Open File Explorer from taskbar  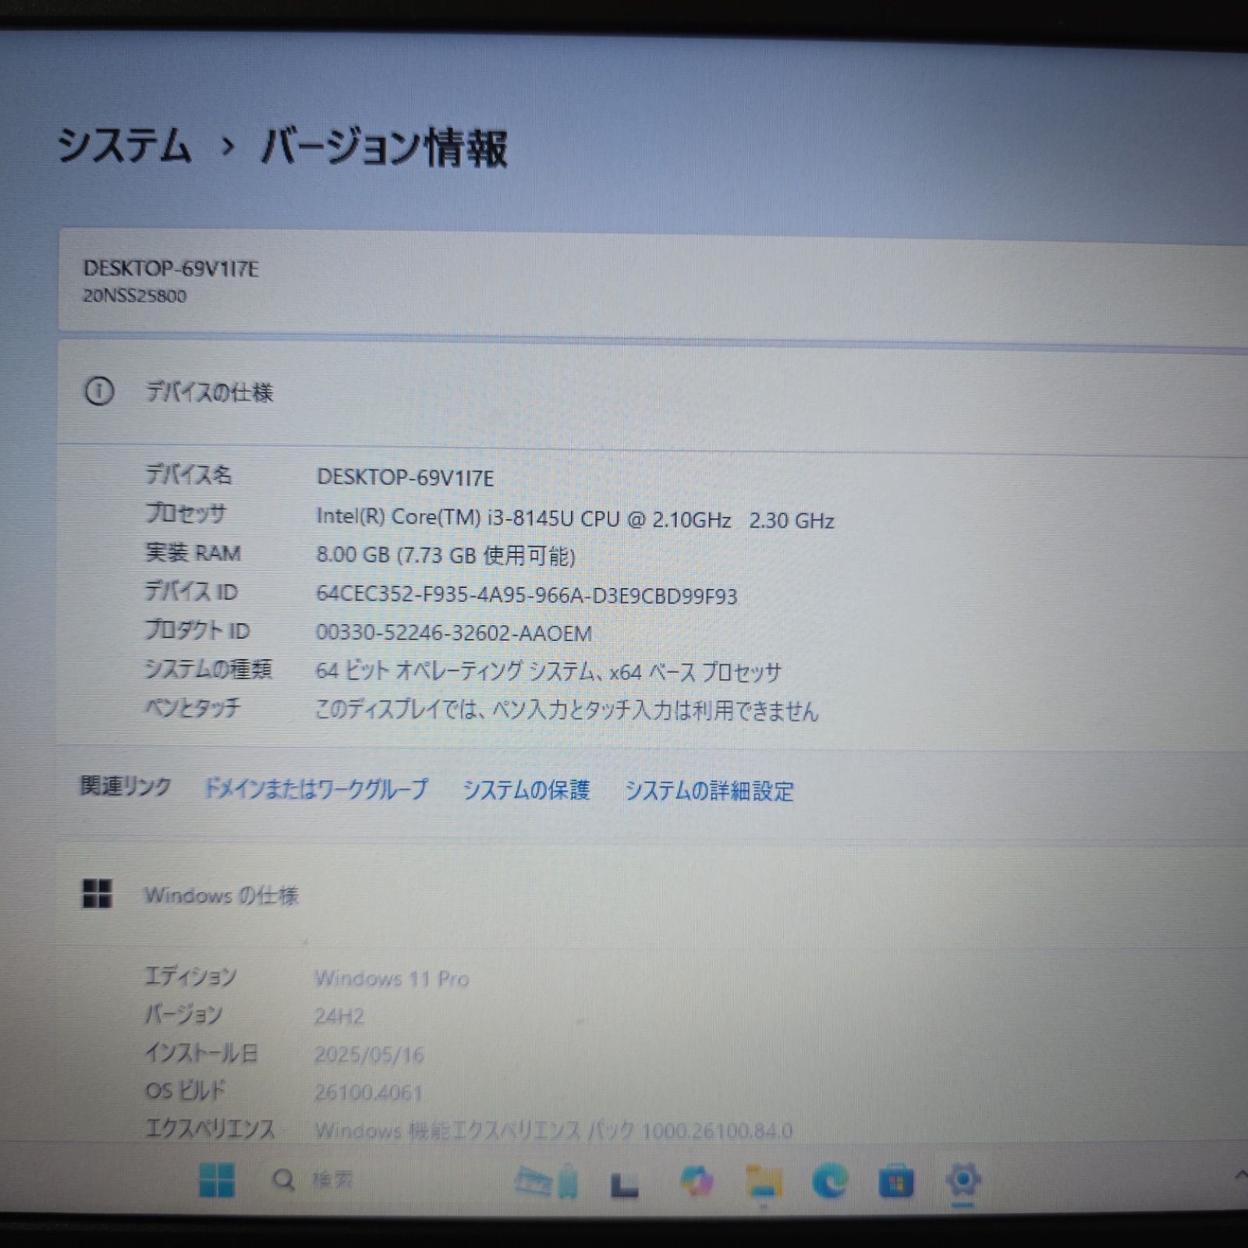tap(764, 1181)
